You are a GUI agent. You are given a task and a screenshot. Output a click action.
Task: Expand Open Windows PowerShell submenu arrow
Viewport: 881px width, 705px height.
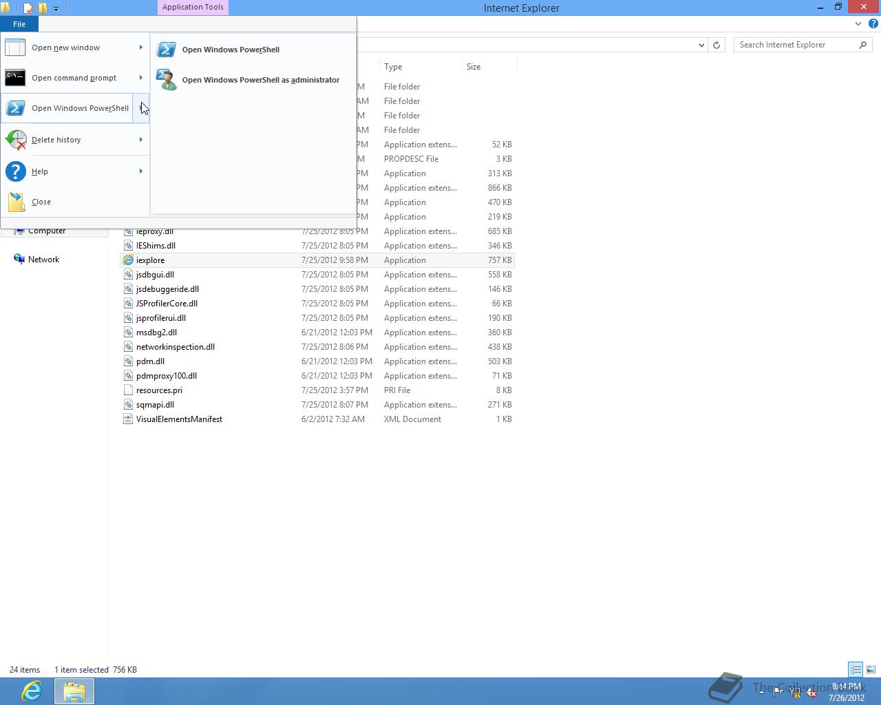pos(140,108)
